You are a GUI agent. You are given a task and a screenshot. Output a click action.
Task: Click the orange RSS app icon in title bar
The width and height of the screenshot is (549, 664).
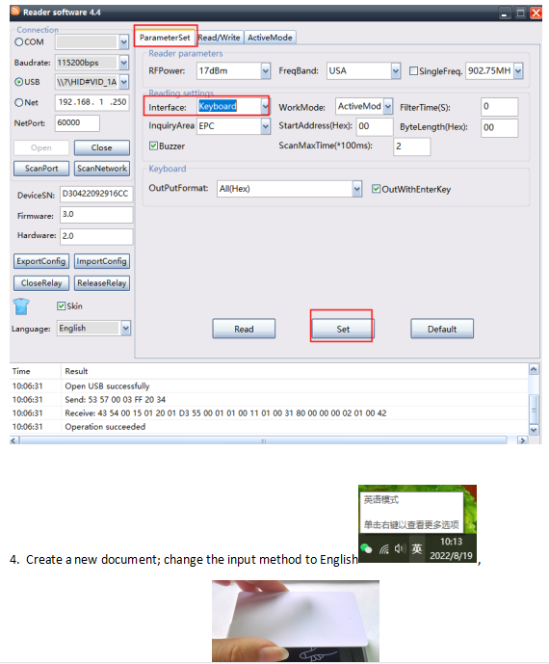click(15, 12)
